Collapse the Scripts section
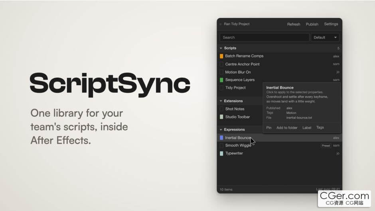Image resolution: width=375 pixels, height=211 pixels. (221, 48)
